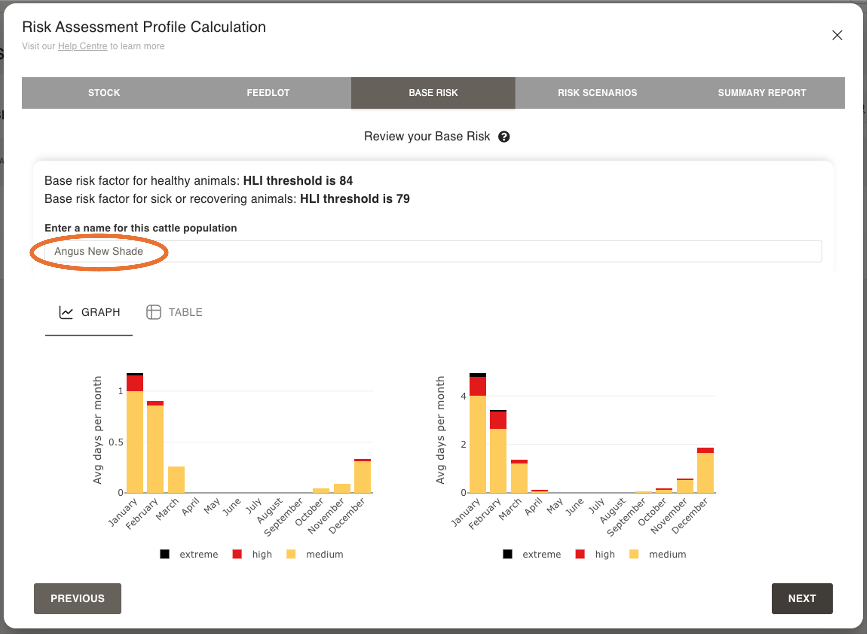Toggle medium legend swatch in left chart
The height and width of the screenshot is (634, 868).
tap(291, 554)
